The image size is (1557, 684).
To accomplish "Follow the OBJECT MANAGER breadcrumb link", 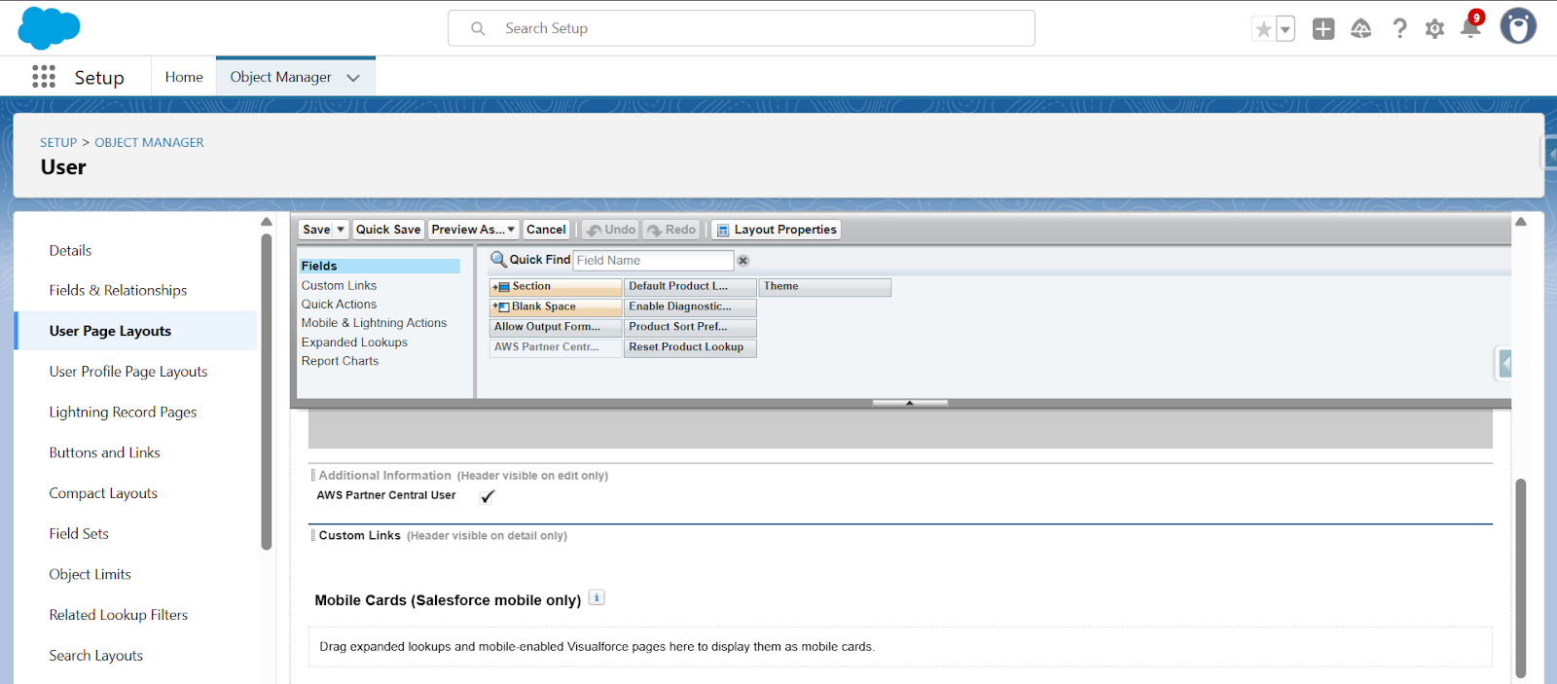I will click(149, 142).
